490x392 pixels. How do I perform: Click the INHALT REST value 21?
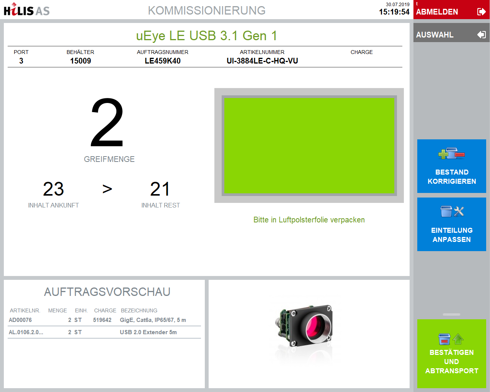[160, 189]
